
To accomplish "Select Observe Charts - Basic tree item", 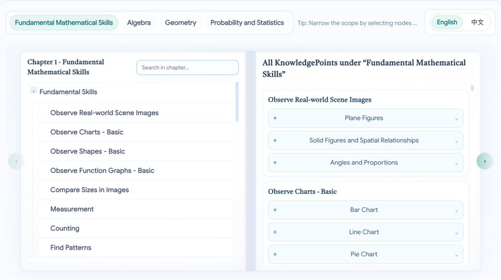I will (x=136, y=132).
